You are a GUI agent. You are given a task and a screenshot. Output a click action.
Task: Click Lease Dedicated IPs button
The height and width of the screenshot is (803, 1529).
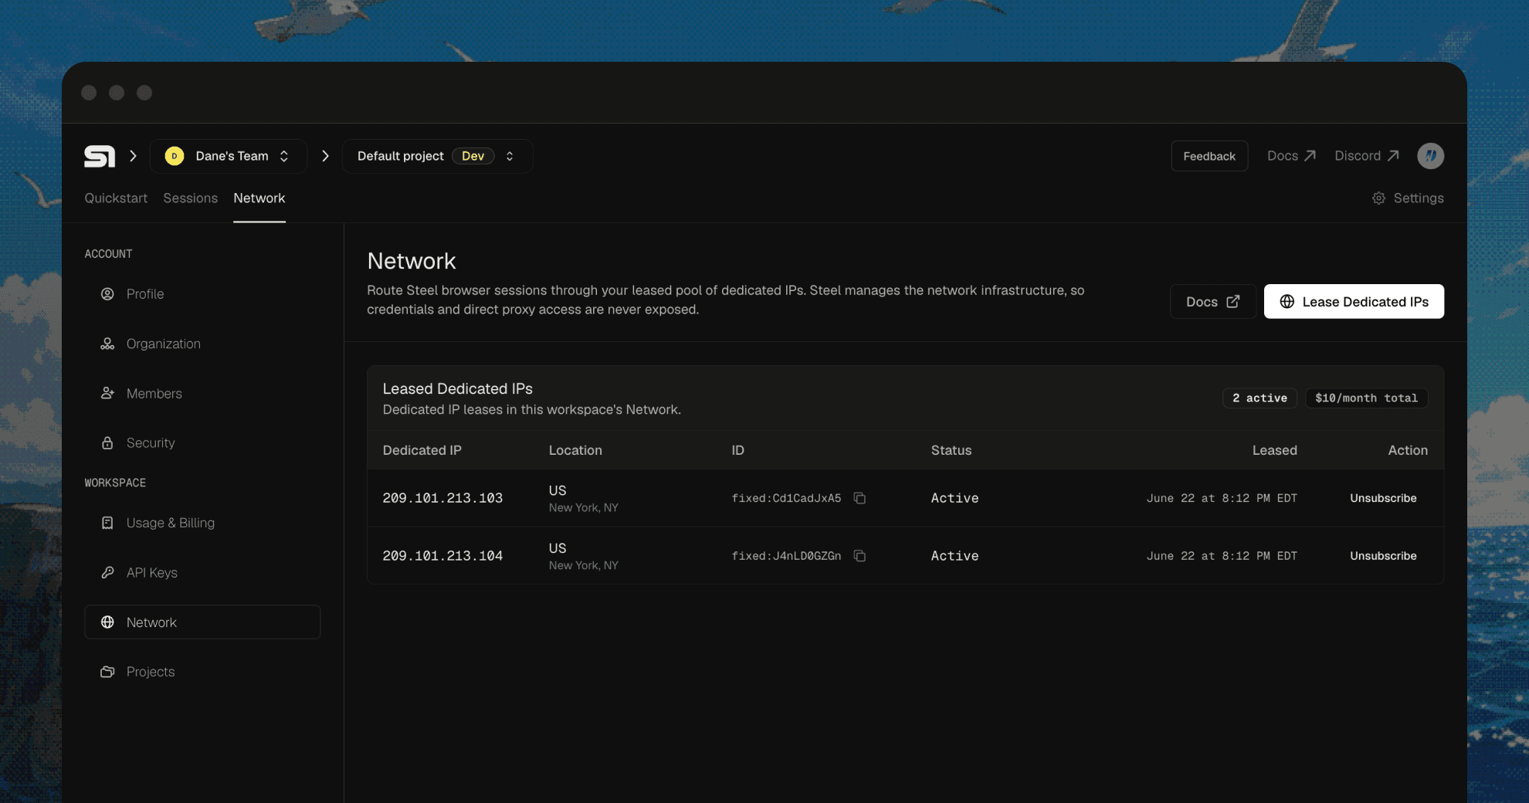[1354, 302]
